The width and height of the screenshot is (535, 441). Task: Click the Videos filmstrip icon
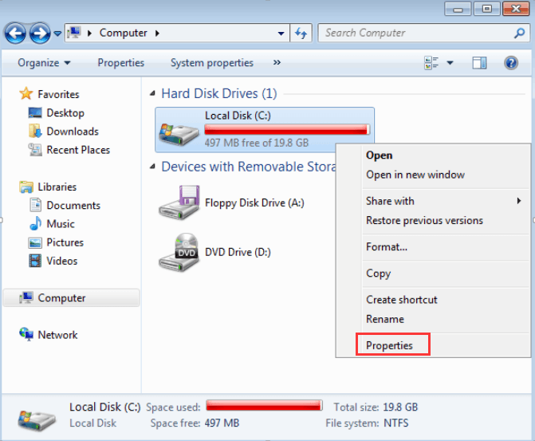[x=35, y=261]
